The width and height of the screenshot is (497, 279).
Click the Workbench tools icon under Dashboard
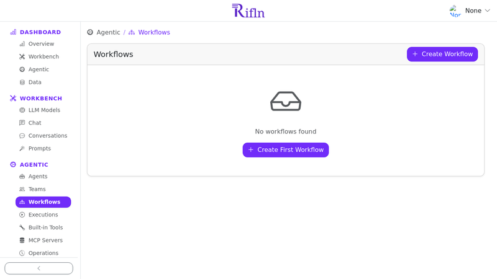(22, 56)
